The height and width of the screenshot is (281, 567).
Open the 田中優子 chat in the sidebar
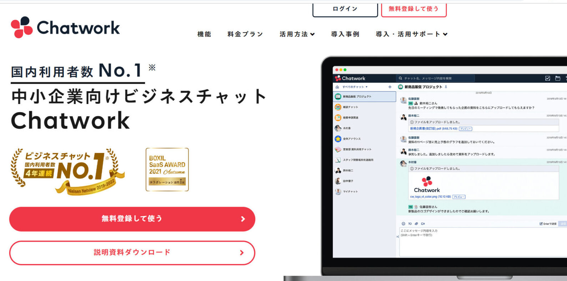tap(365, 181)
